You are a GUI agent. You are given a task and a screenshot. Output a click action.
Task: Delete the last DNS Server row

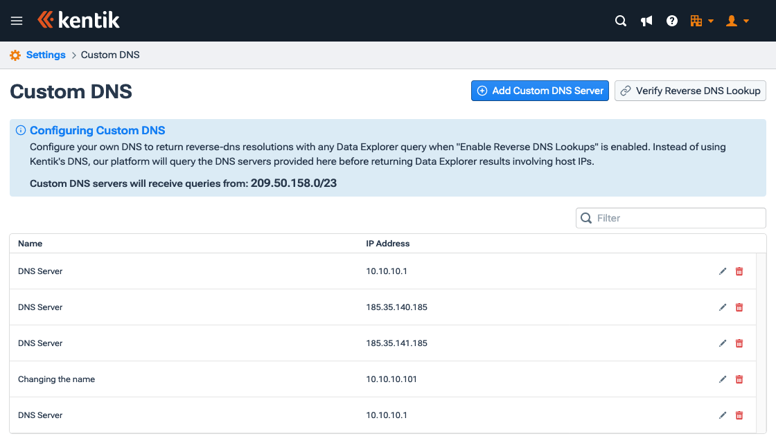(x=739, y=415)
